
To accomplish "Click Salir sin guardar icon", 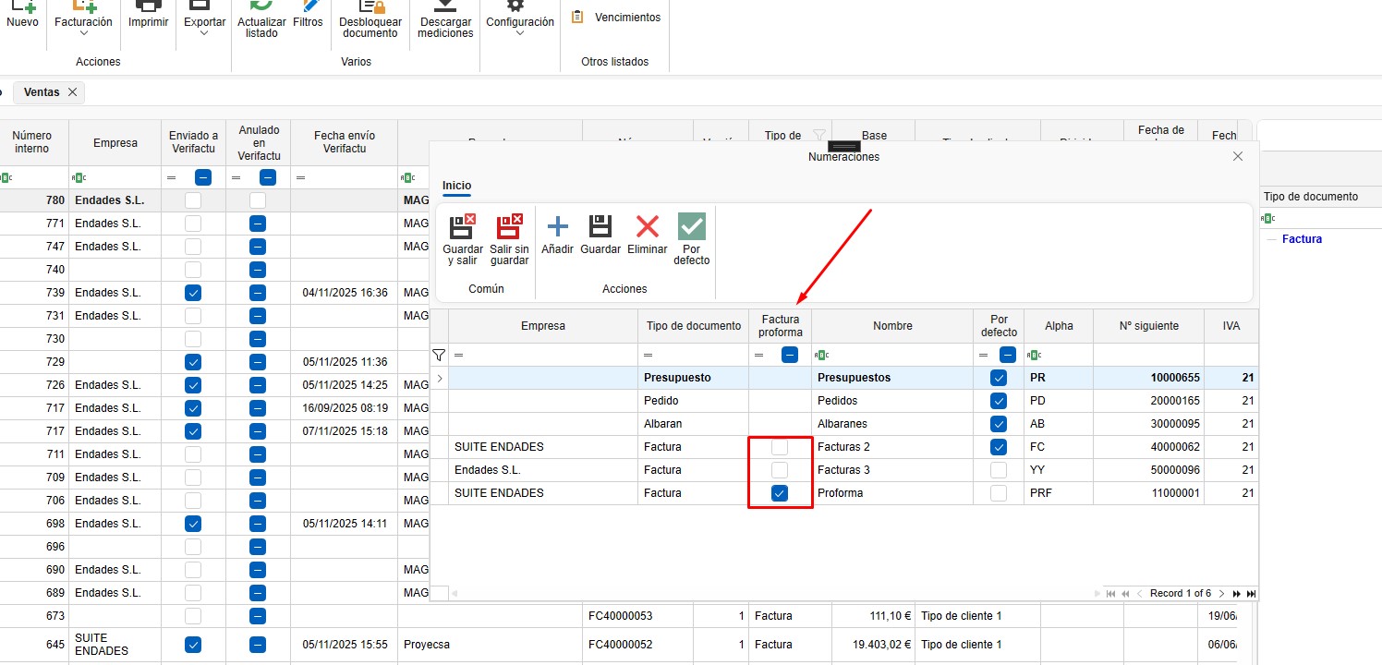I will point(509,227).
